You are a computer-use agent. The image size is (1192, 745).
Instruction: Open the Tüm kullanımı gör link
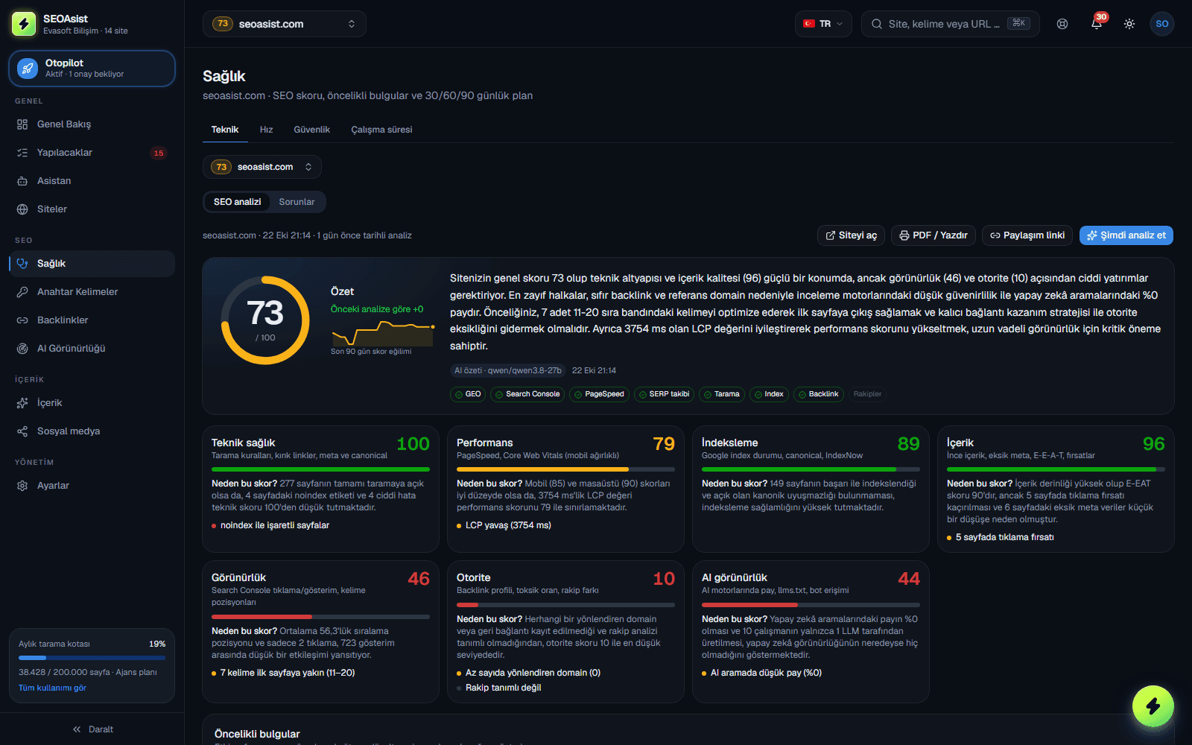tap(52, 688)
